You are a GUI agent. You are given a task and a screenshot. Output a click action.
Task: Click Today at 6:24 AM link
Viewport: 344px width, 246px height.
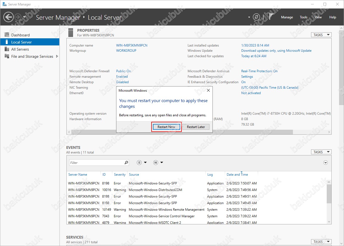pyautogui.click(x=254, y=56)
